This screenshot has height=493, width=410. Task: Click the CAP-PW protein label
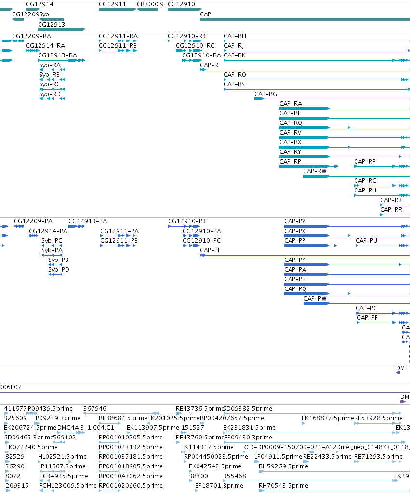[x=315, y=299]
